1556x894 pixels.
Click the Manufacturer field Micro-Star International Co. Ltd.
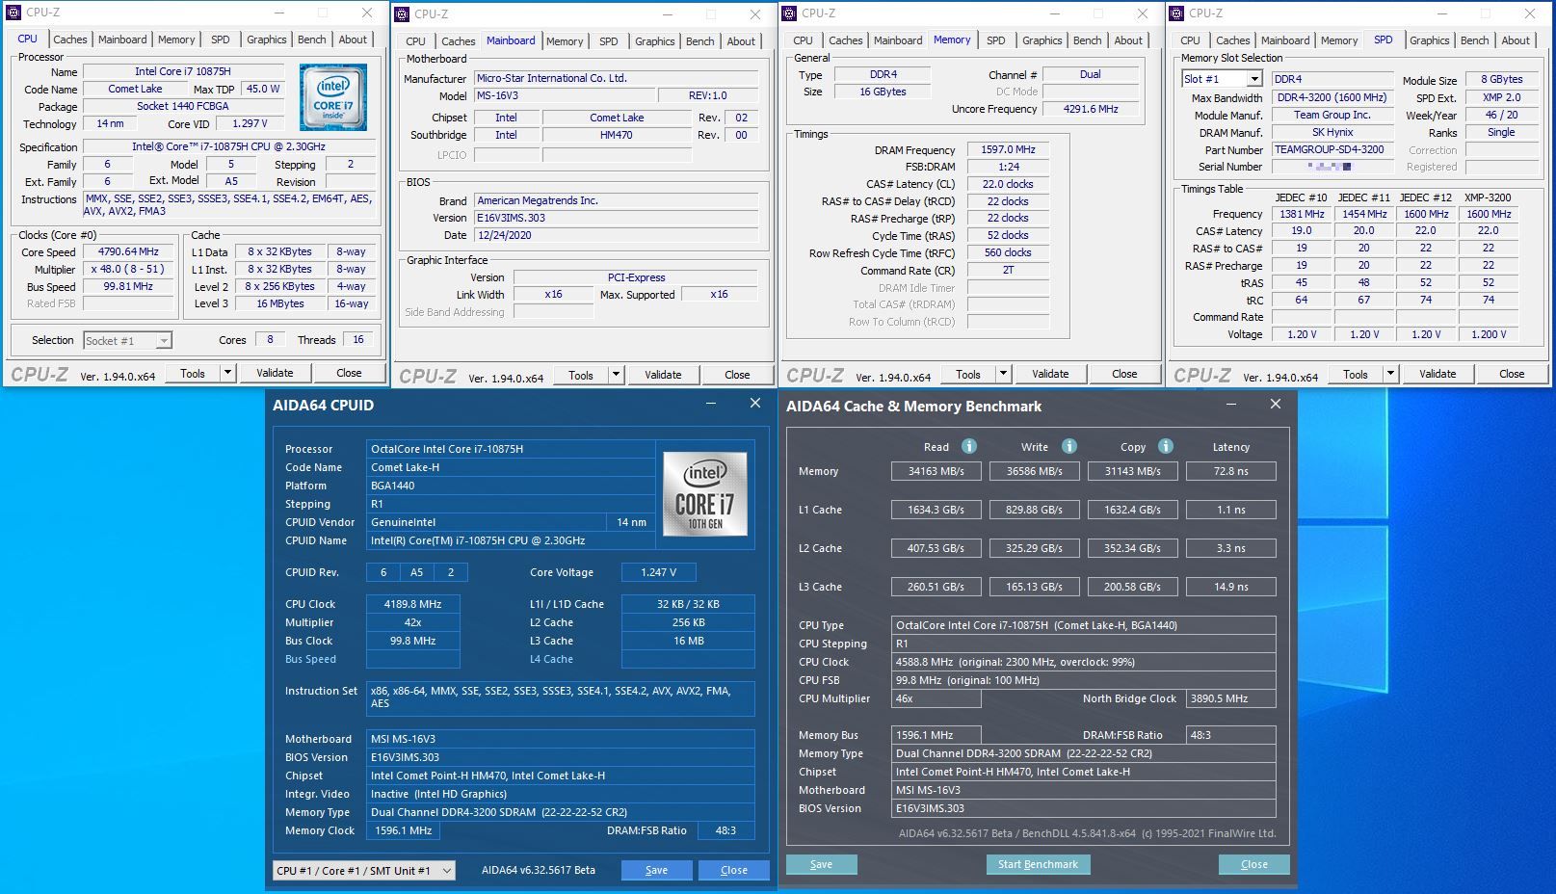(x=616, y=78)
